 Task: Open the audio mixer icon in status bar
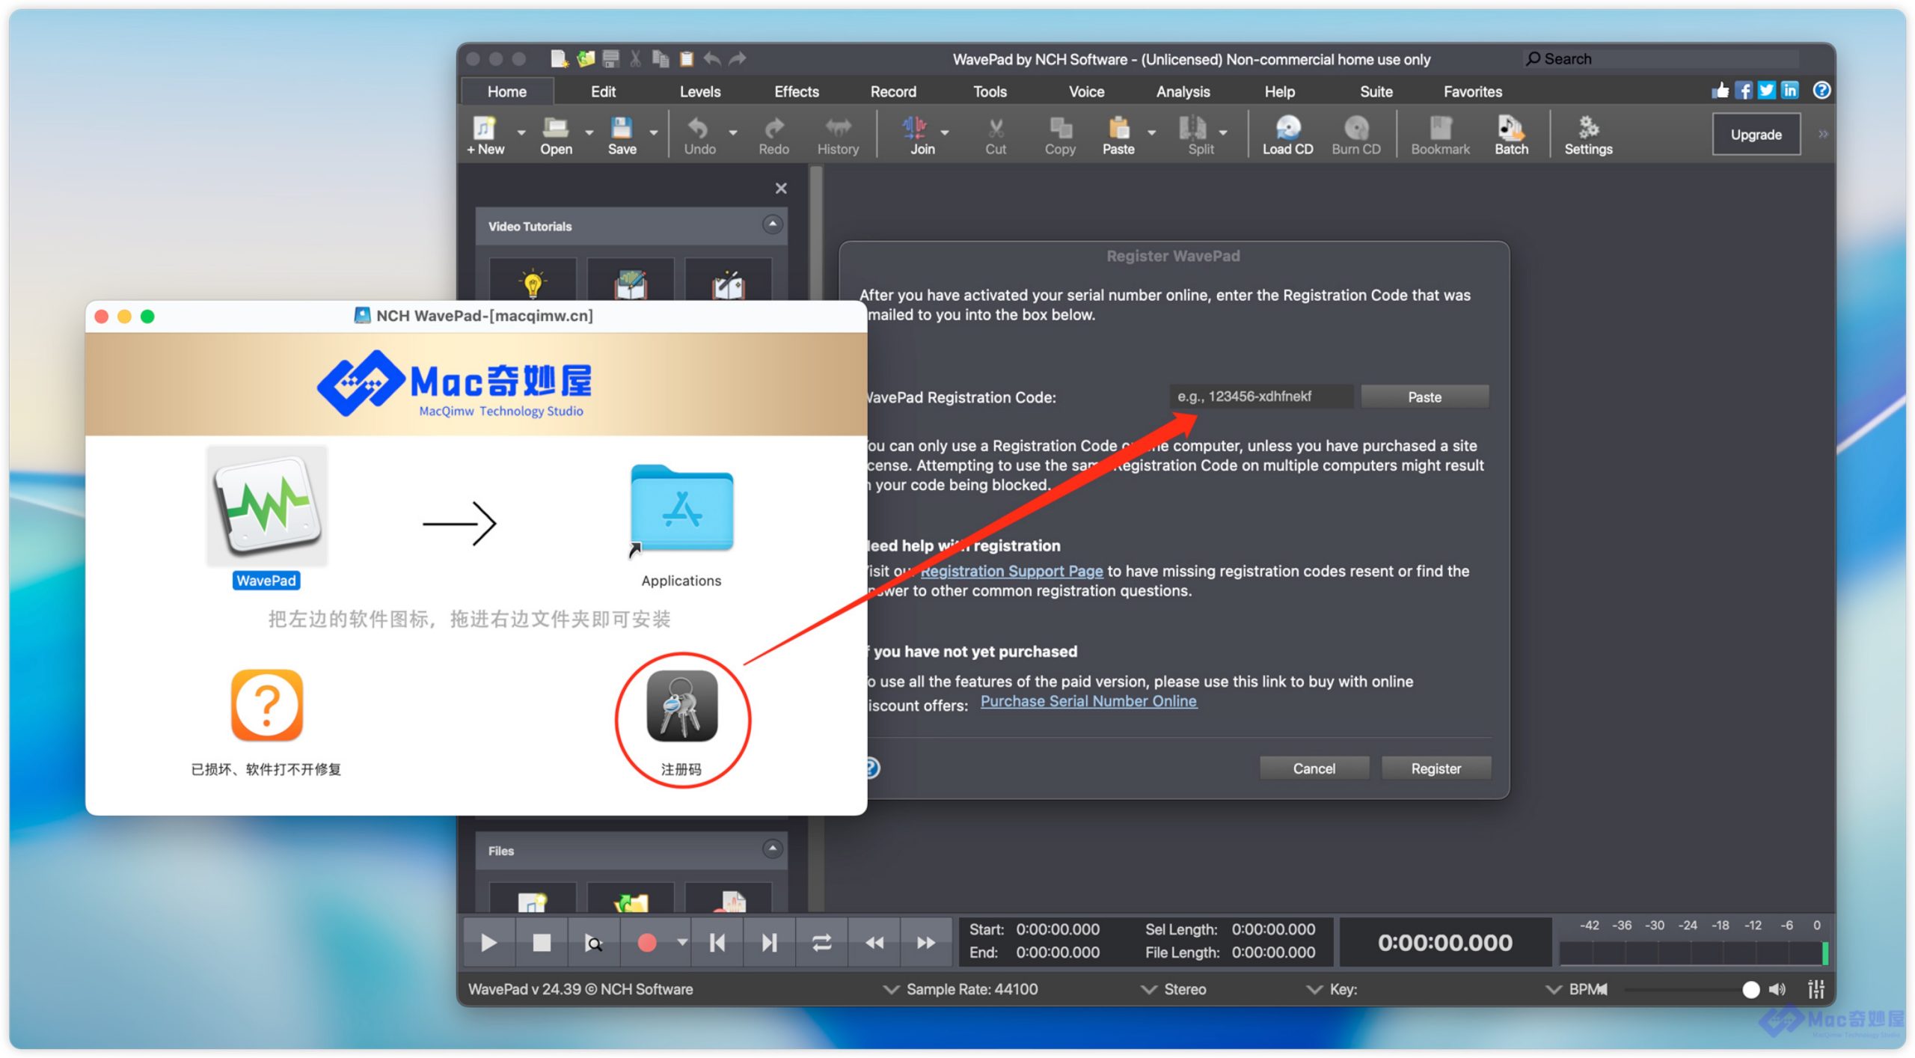[x=1816, y=989]
